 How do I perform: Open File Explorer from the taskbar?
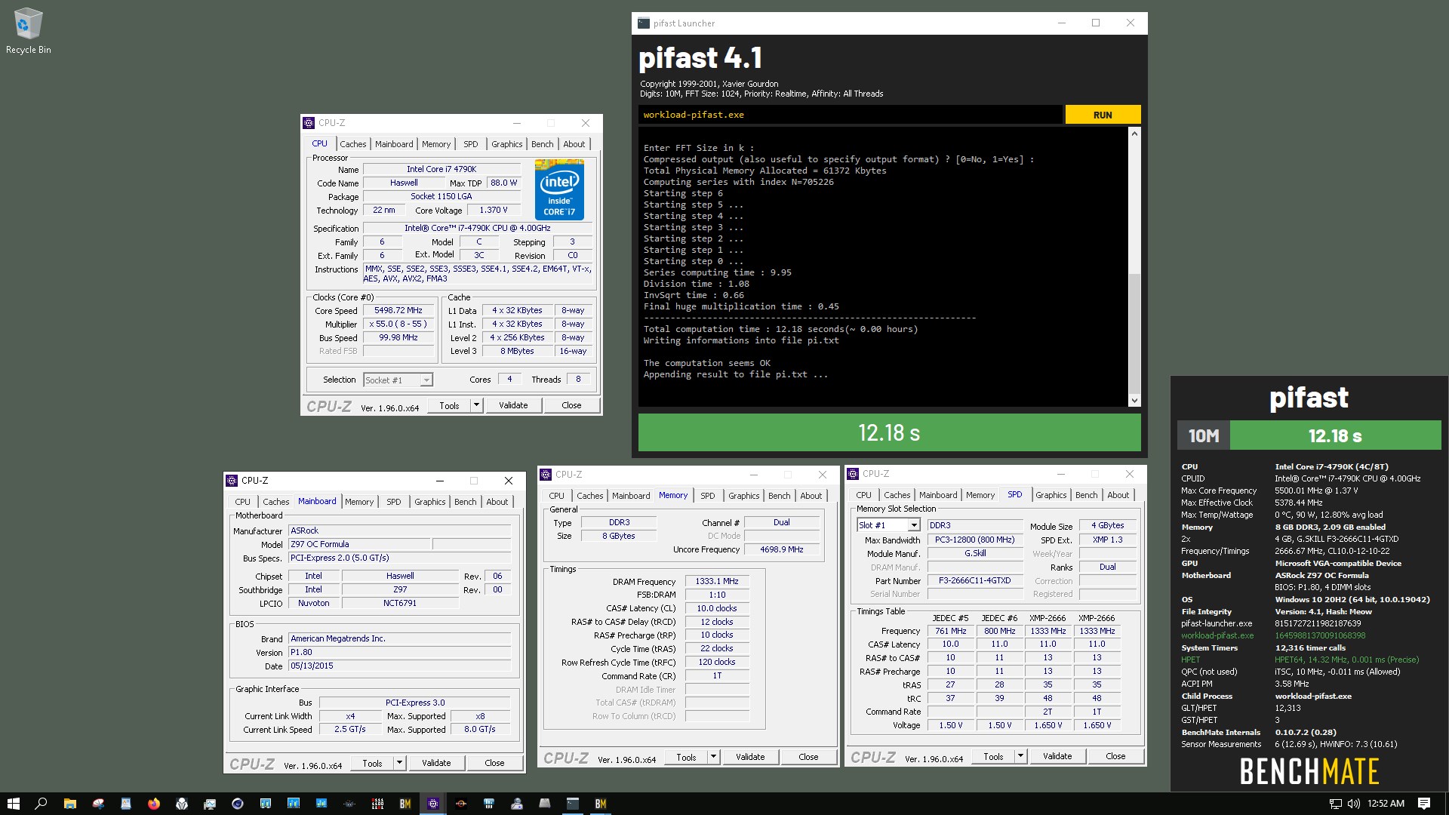[x=69, y=804]
